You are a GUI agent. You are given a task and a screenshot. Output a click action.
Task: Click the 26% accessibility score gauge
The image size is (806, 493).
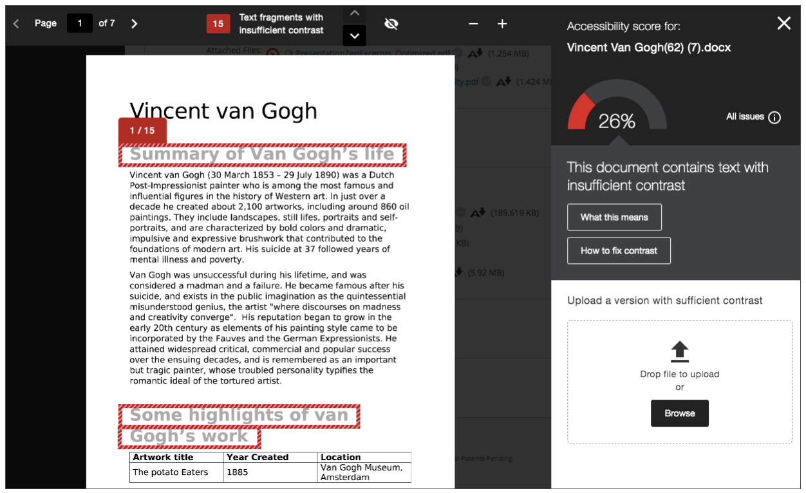(617, 108)
